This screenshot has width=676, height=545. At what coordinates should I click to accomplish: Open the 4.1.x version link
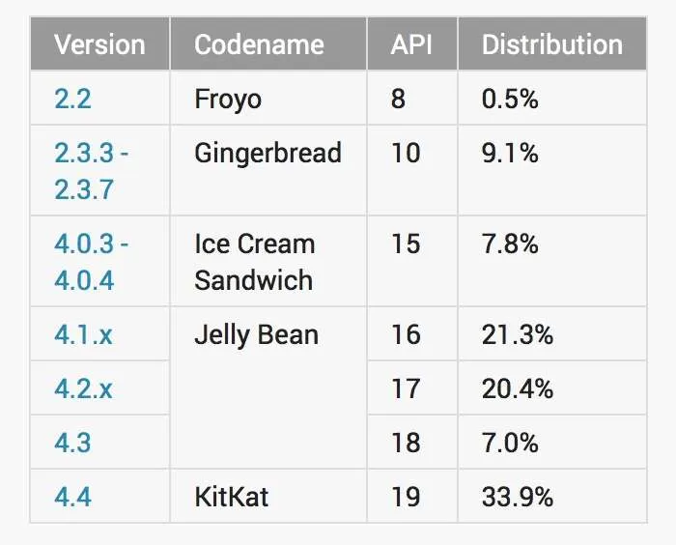tap(83, 335)
